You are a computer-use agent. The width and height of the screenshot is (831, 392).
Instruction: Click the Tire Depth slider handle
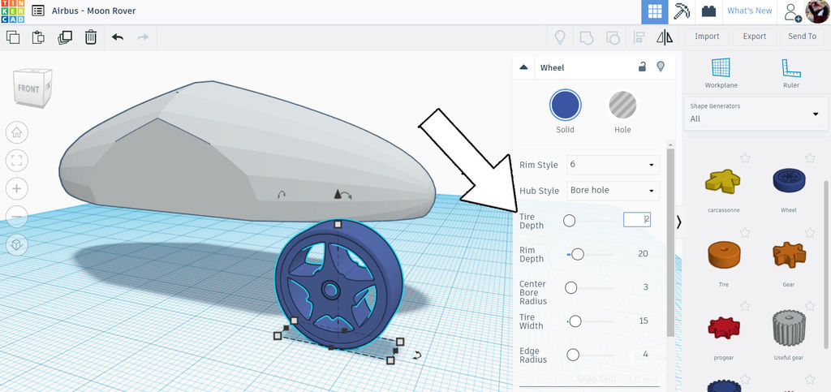(x=569, y=221)
